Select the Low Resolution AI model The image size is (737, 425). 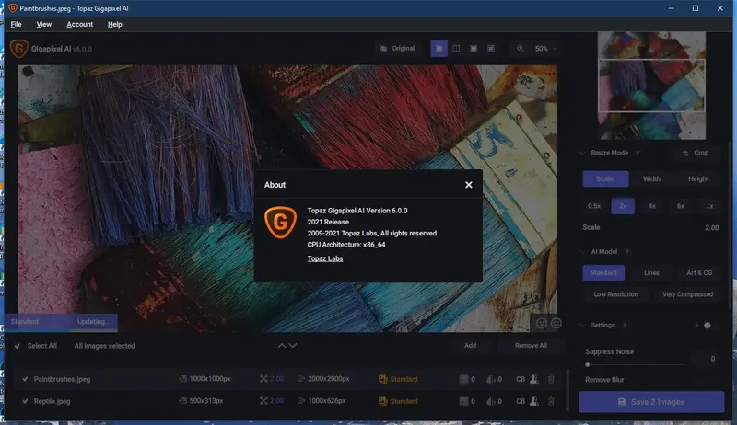615,294
